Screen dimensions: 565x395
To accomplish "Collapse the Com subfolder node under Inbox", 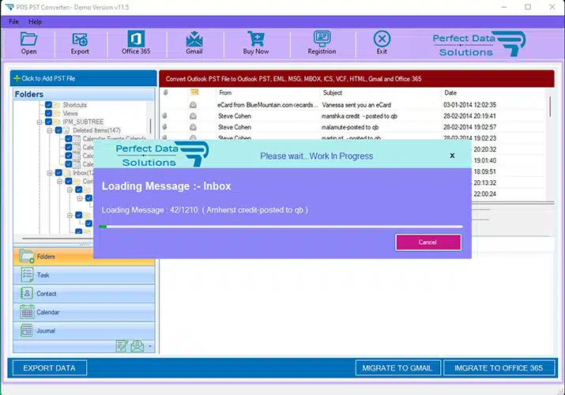I will pos(60,181).
